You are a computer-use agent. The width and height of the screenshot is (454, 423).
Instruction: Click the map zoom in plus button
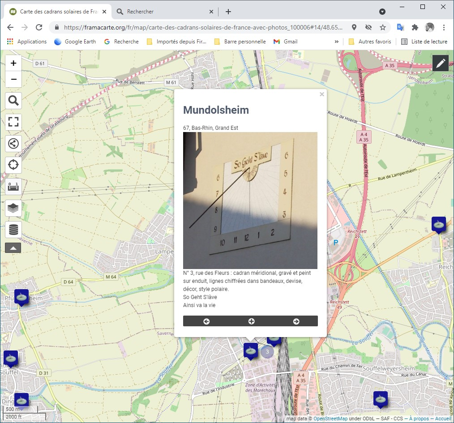click(x=13, y=63)
